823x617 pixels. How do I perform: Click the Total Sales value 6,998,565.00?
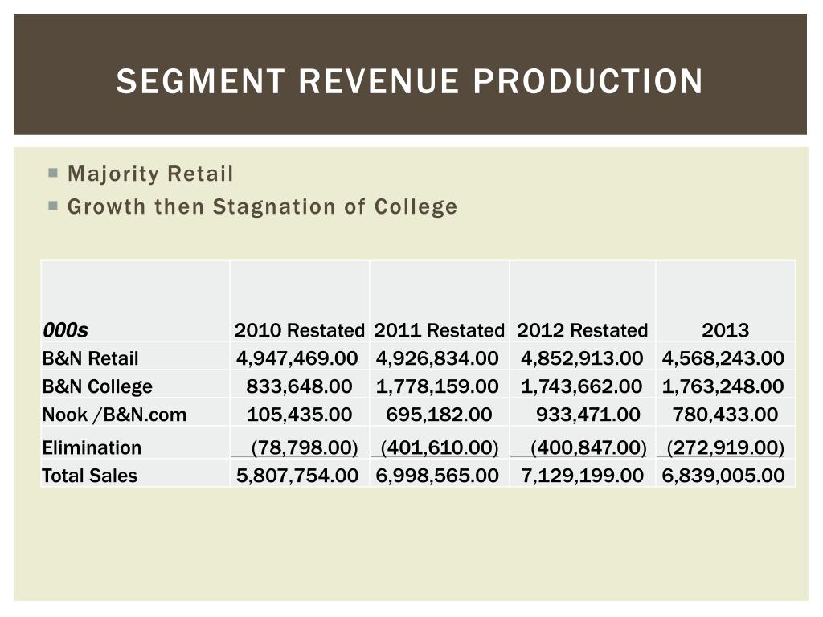point(437,476)
